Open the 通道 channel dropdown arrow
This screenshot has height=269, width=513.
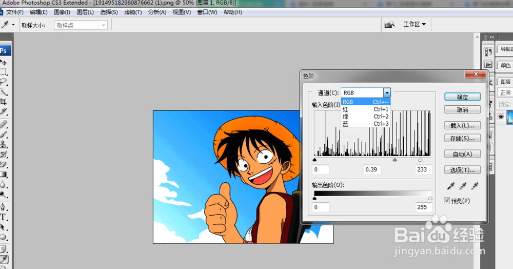click(387, 93)
